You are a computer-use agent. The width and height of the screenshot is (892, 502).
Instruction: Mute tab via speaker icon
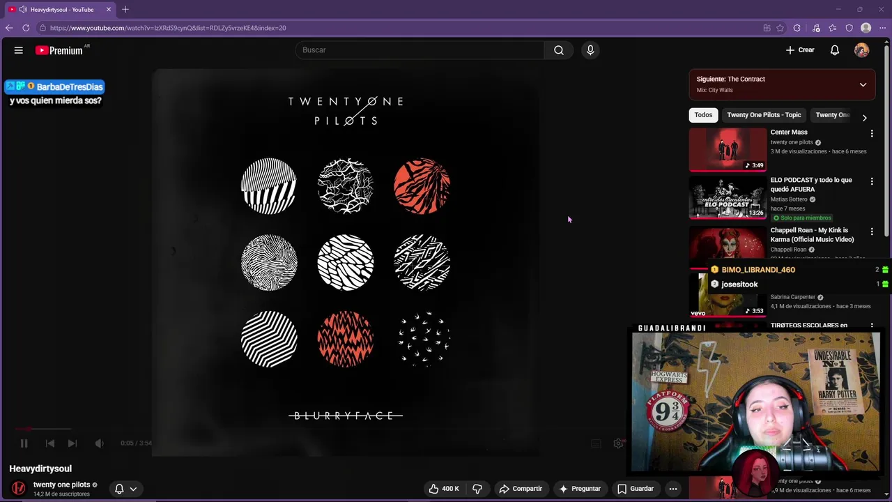[23, 10]
